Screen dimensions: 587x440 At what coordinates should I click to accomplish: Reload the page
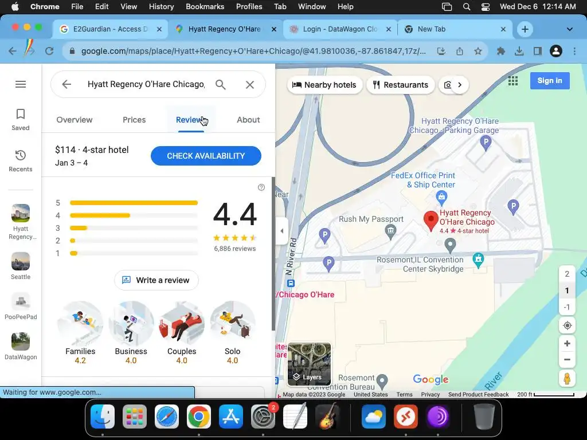(x=49, y=51)
